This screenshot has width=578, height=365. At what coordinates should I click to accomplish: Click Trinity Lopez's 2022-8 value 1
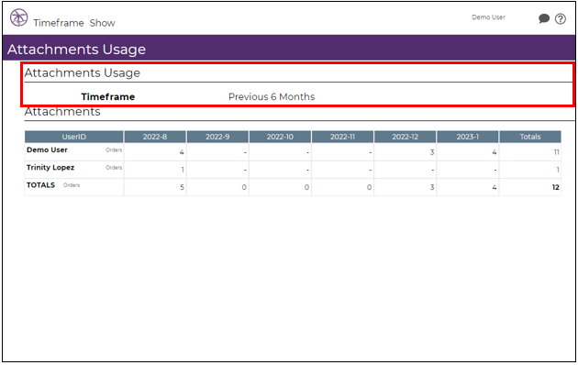tap(183, 170)
